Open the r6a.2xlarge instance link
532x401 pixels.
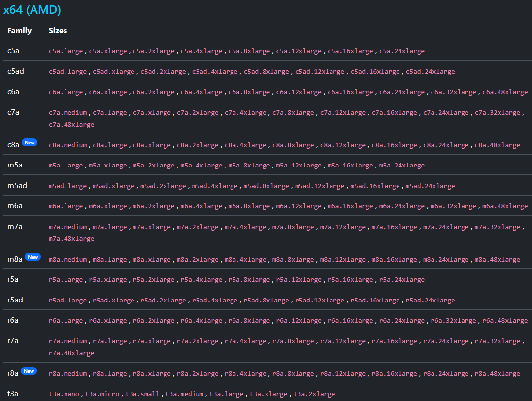[x=153, y=321]
